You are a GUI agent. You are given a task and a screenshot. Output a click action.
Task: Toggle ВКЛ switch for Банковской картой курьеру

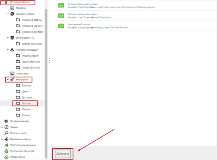61,6
